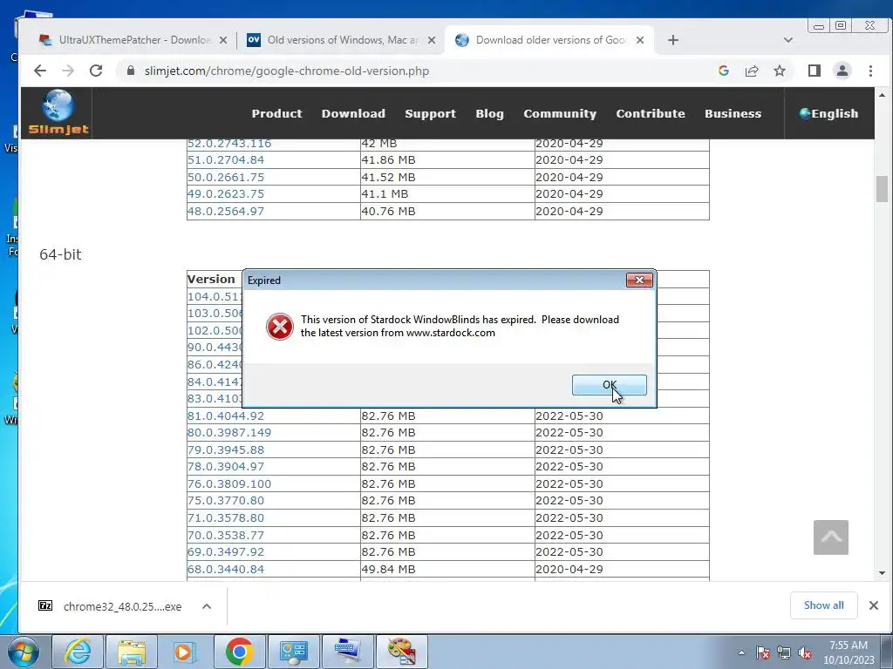893x669 pixels.
Task: Bookmark this page with the star icon
Action: pos(780,71)
